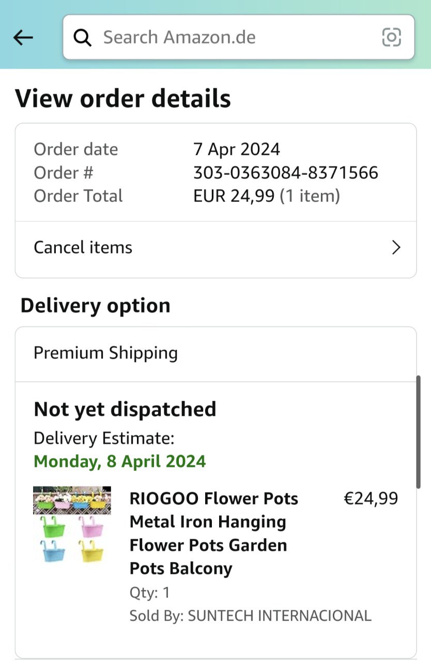Viewport: 431px width, 661px height.
Task: Click the vertical page scrollbar
Action: pos(418,432)
